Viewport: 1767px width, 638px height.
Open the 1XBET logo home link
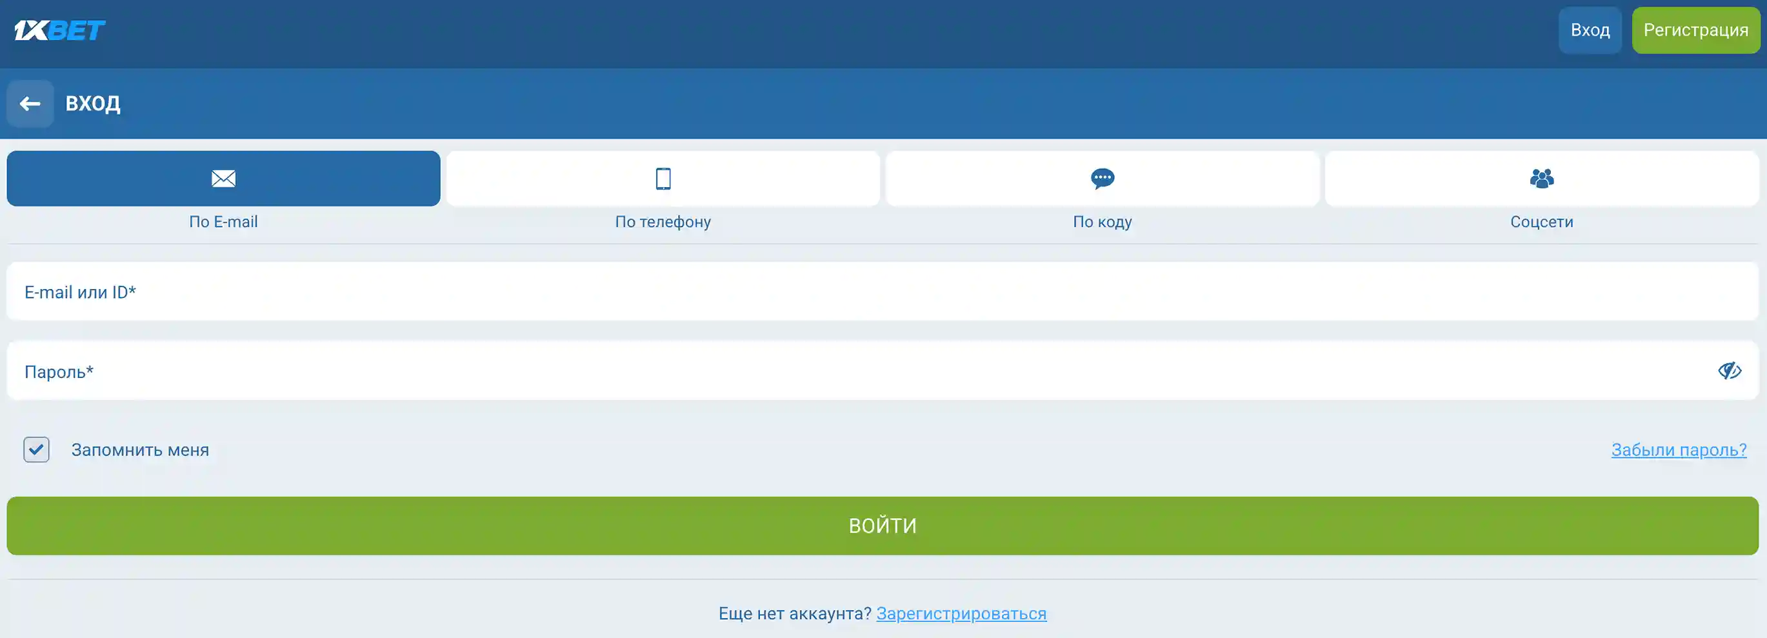tap(60, 30)
